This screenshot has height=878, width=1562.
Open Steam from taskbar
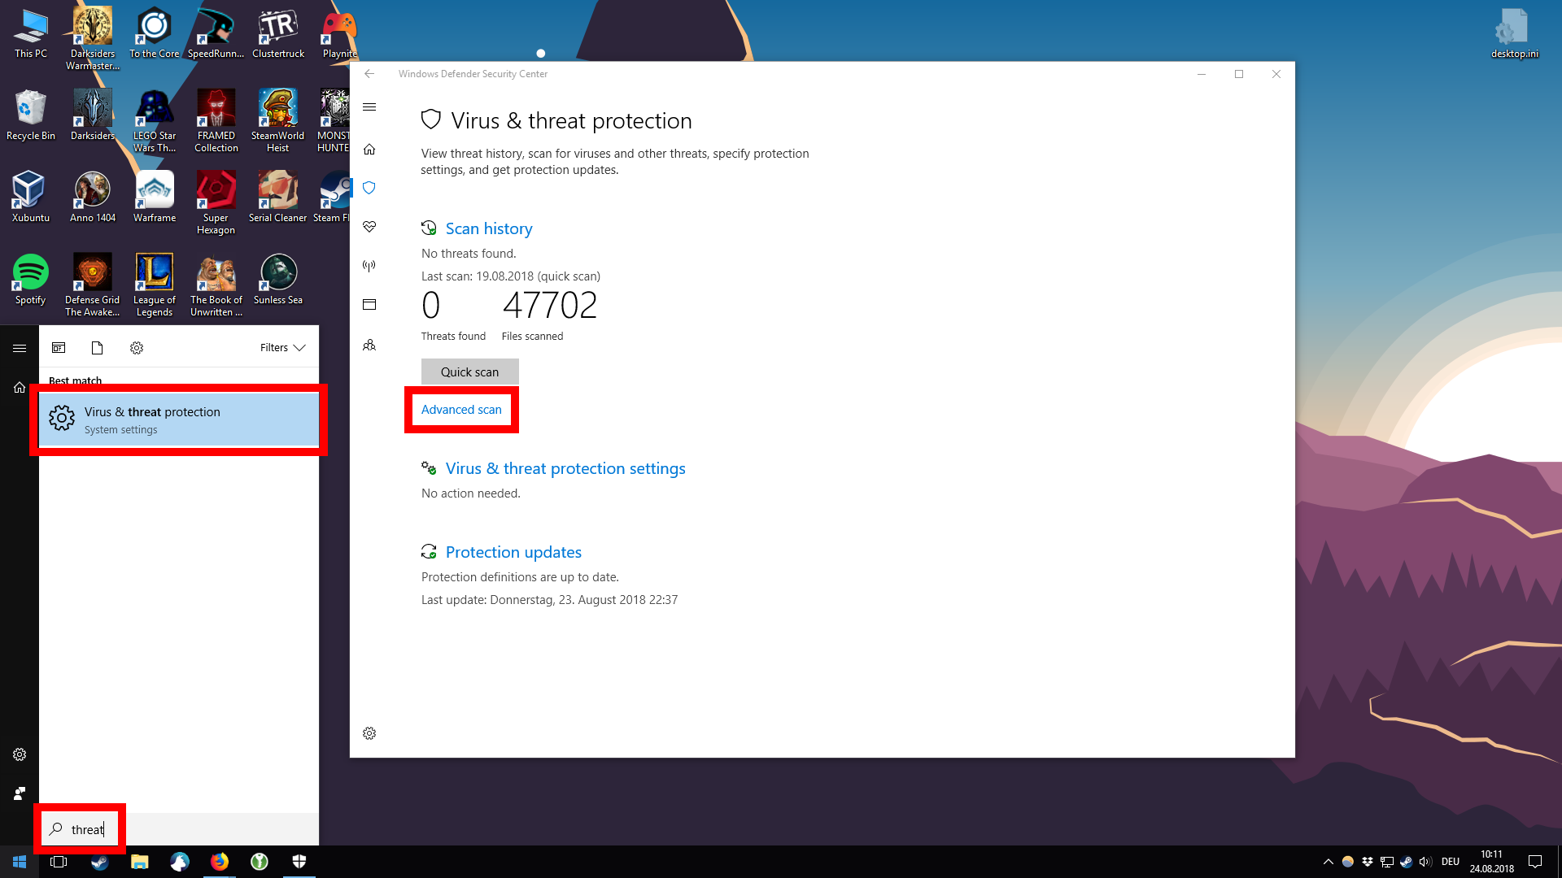pyautogui.click(x=99, y=862)
